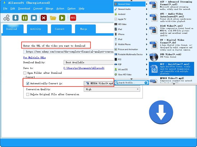Start recording with red REC icon
Screen dimensions: 197x147
click(73, 18)
